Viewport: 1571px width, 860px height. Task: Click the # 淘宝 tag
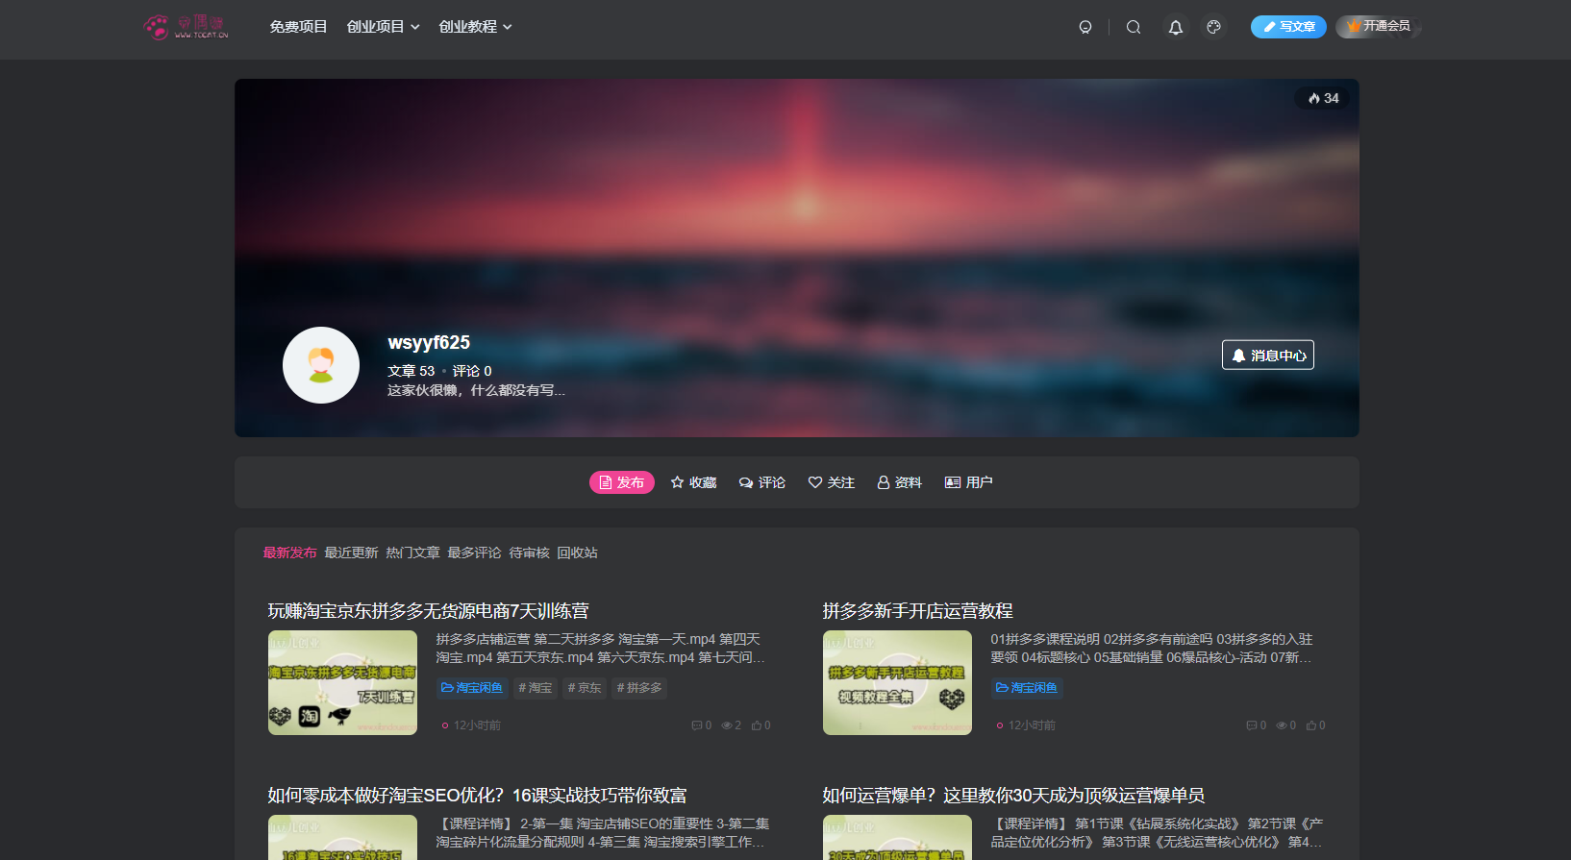(536, 688)
